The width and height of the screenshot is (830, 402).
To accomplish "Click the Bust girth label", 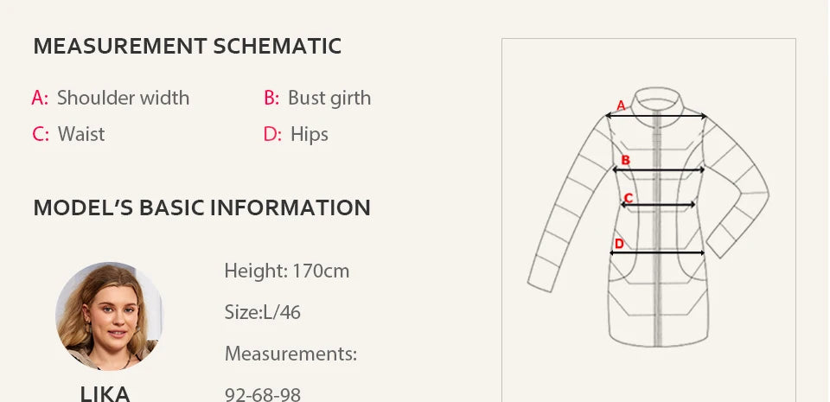I will (x=329, y=98).
